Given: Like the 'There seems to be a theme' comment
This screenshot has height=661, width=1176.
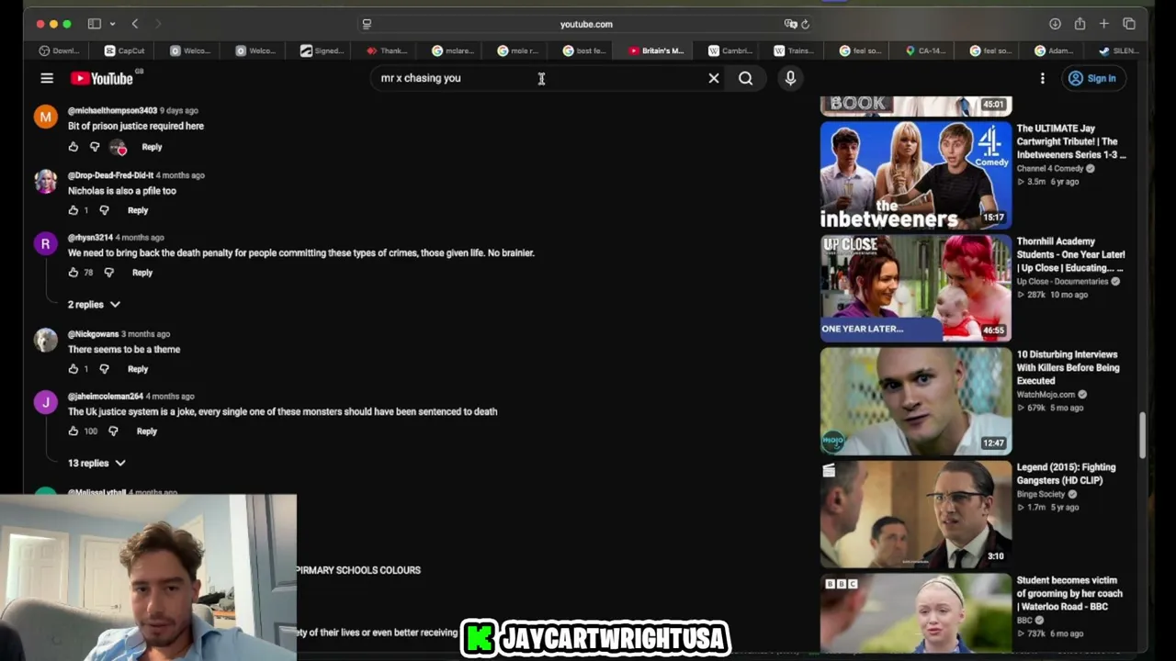Looking at the screenshot, I should coord(73,369).
